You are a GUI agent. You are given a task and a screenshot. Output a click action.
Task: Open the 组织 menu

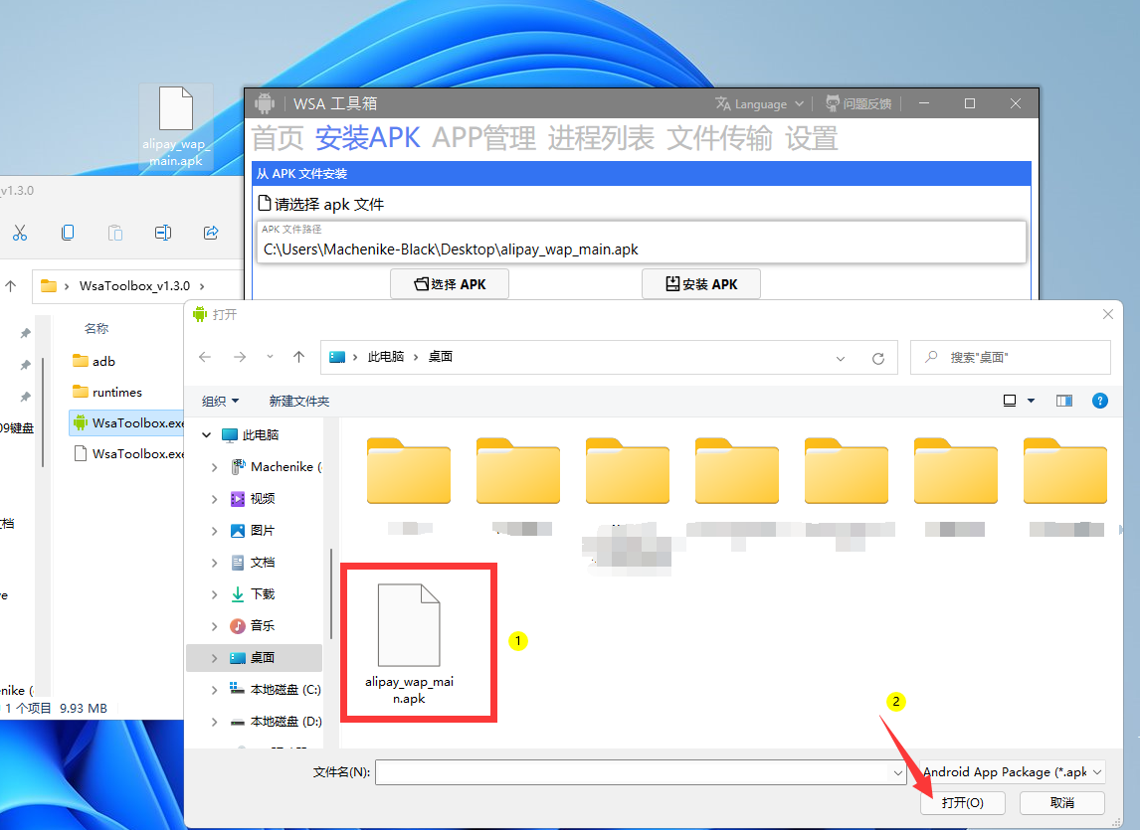click(x=220, y=402)
